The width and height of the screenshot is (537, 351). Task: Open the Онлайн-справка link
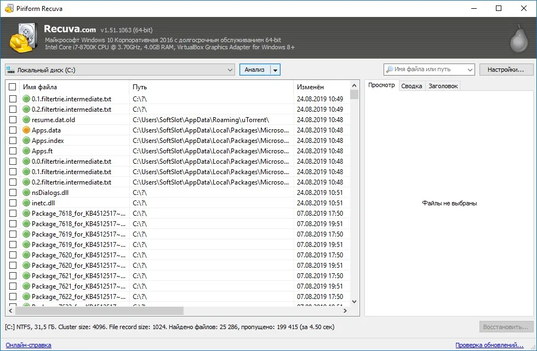pos(28,345)
